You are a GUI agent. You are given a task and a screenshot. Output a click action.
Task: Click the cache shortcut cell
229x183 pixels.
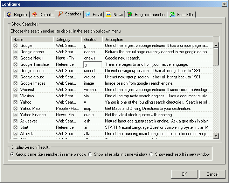(x=89, y=52)
